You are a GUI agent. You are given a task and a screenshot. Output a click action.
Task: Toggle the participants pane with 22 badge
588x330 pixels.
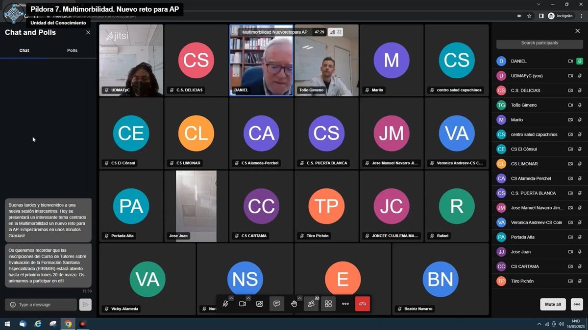click(311, 304)
